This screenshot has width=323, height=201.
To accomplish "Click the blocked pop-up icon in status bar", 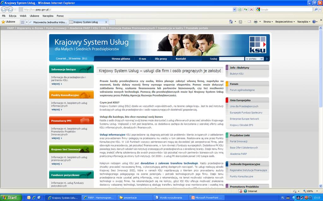I will [x=240, y=191].
